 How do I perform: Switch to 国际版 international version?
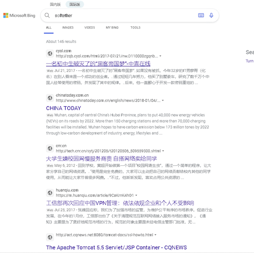pos(75,4)
